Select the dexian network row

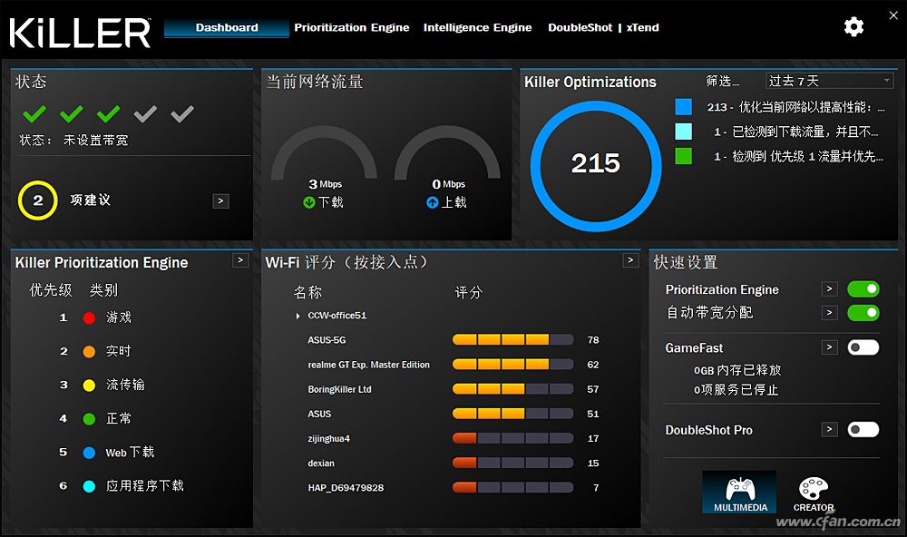(453, 463)
